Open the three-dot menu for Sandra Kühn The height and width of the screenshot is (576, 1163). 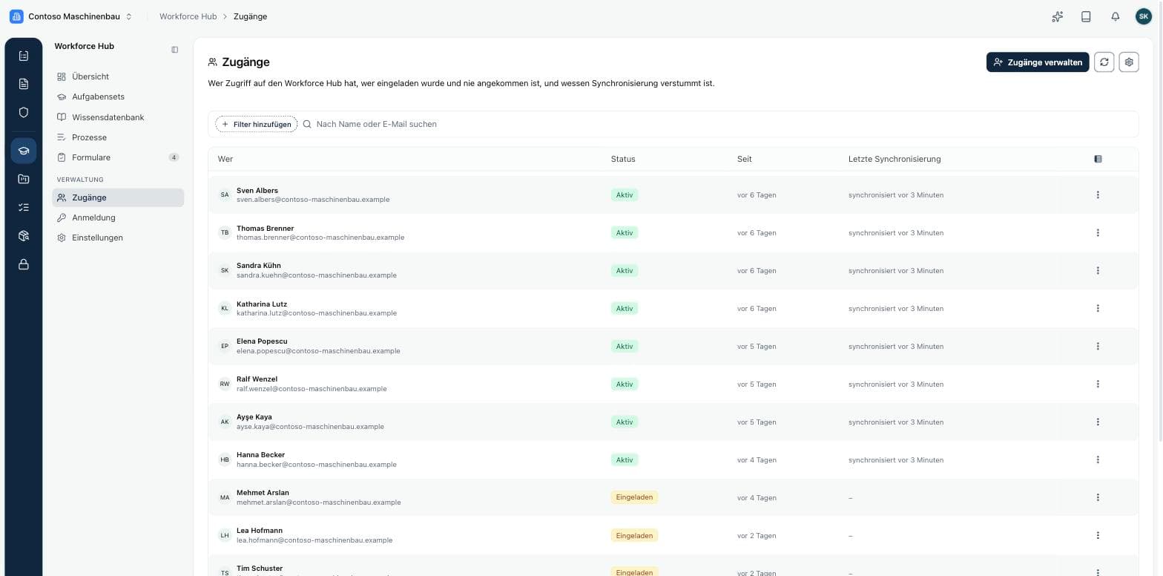pos(1098,271)
